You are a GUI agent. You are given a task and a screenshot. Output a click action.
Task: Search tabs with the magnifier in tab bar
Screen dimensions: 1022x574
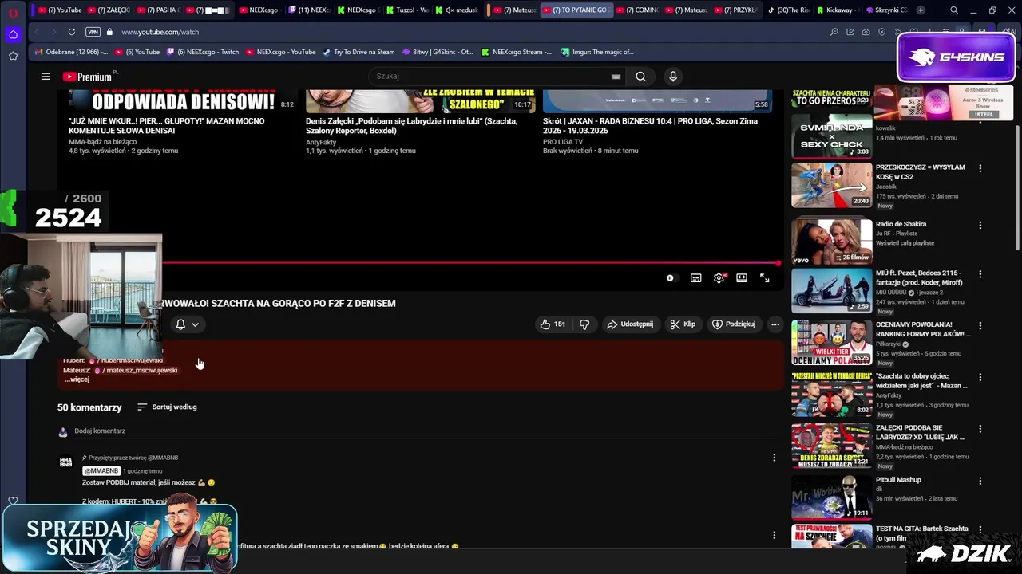click(x=954, y=10)
